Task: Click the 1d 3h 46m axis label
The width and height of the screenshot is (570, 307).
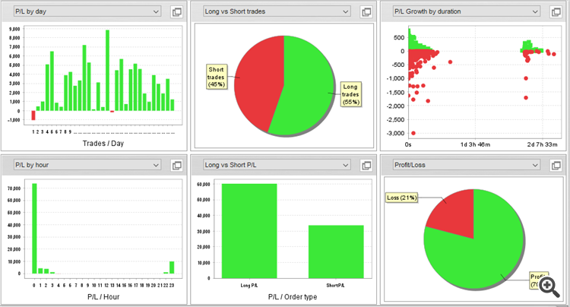Action: (x=475, y=144)
